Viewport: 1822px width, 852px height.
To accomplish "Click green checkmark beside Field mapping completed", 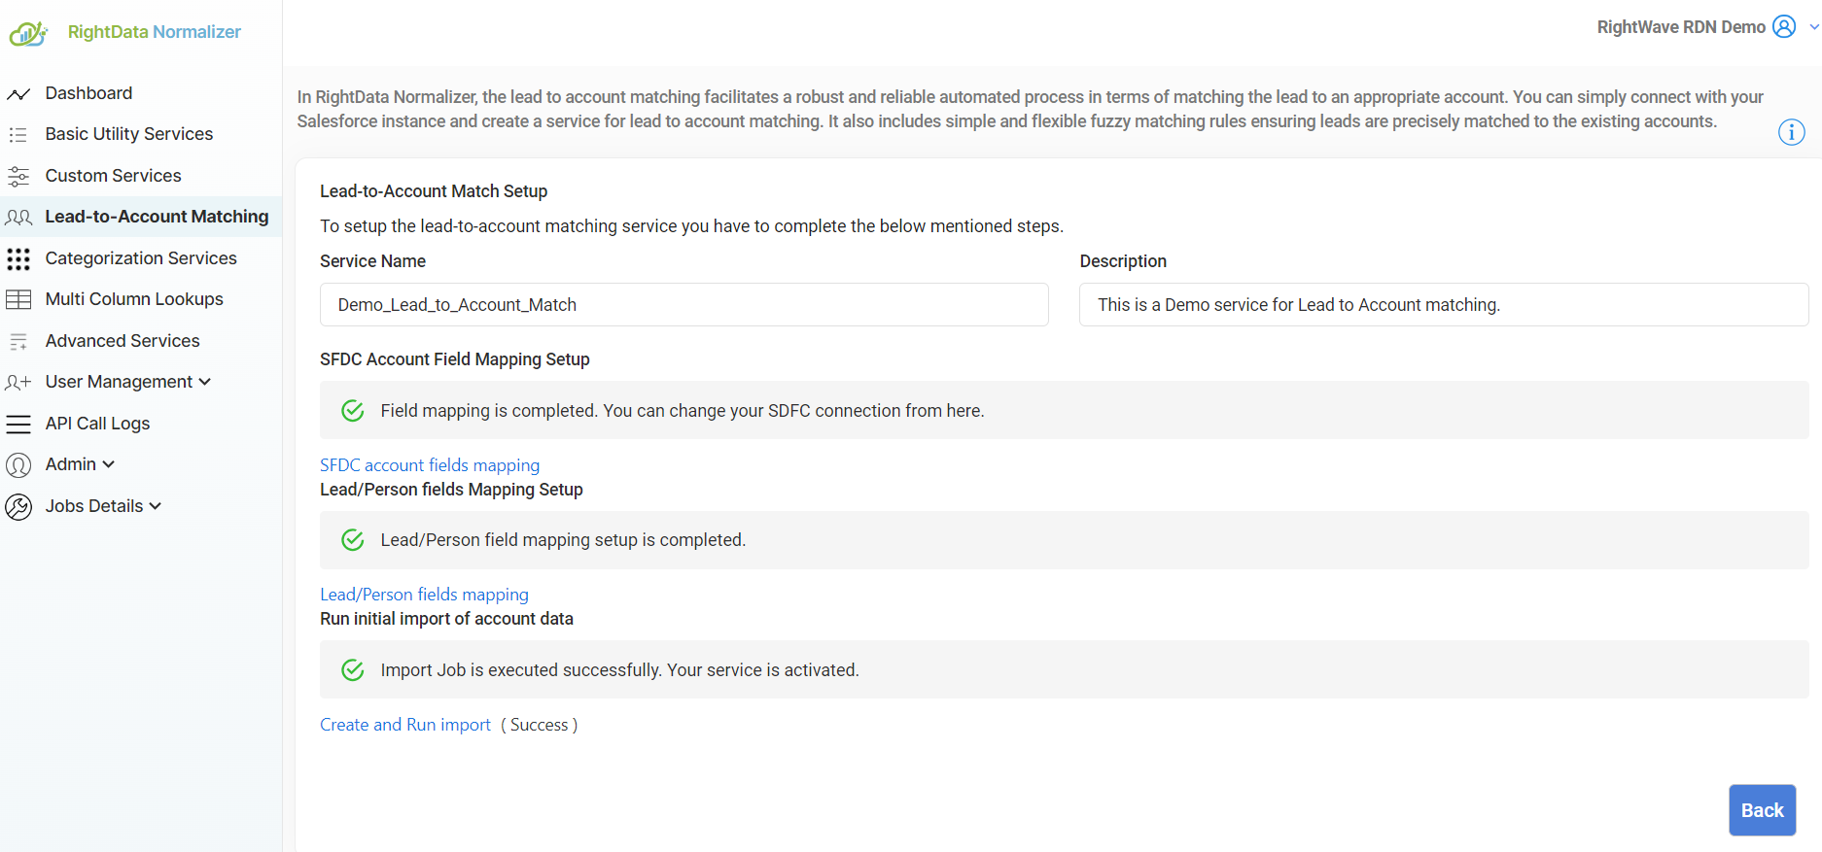I will click(x=353, y=411).
